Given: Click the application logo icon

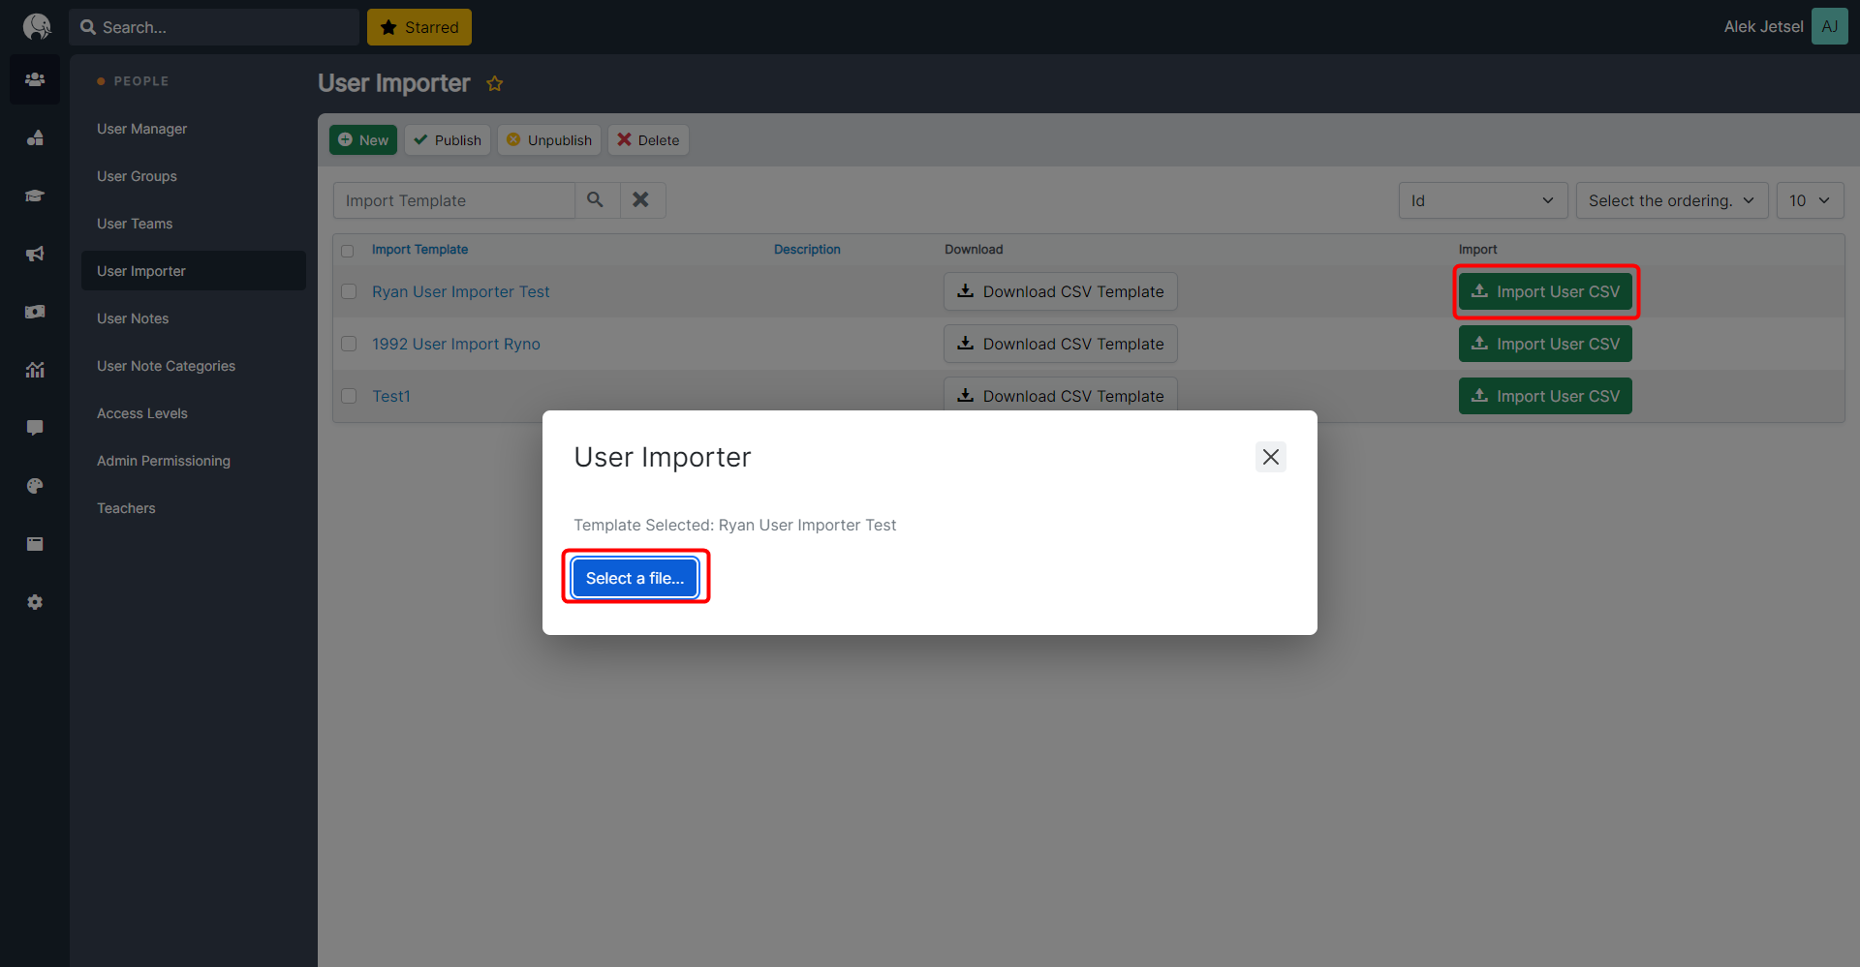Looking at the screenshot, I should 36,26.
